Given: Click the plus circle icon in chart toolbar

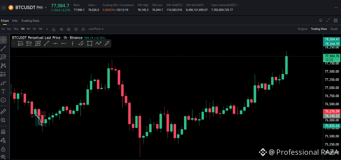Looking at the screenshot, I should pyautogui.click(x=76, y=29).
